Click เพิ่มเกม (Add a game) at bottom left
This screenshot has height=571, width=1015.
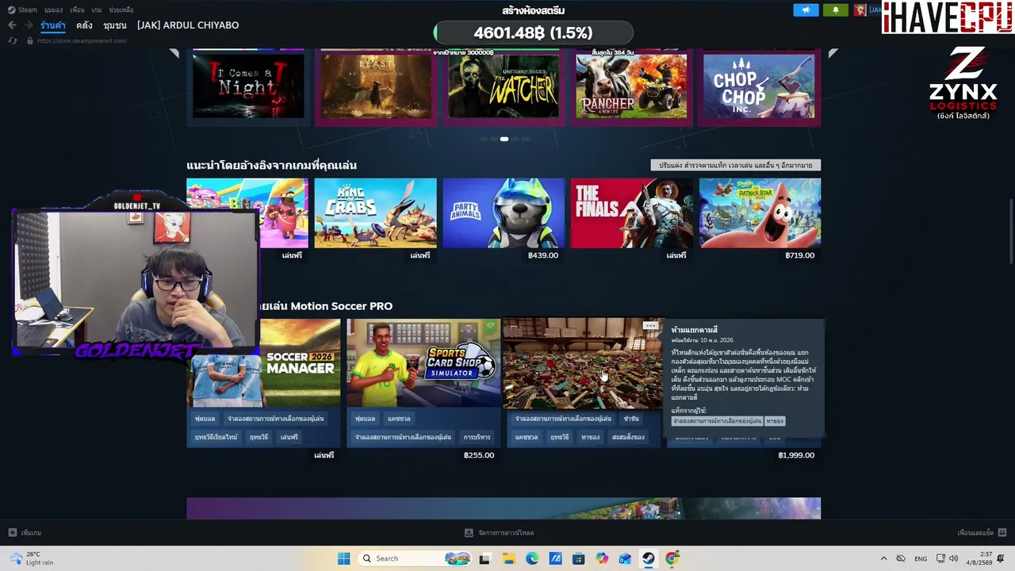click(x=31, y=533)
